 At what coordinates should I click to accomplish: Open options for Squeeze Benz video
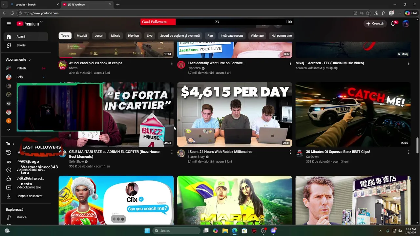click(x=409, y=152)
